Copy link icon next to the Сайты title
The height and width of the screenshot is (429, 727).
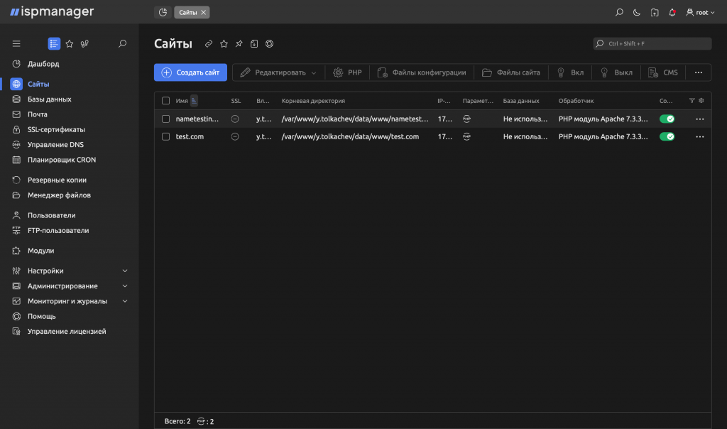coord(209,43)
